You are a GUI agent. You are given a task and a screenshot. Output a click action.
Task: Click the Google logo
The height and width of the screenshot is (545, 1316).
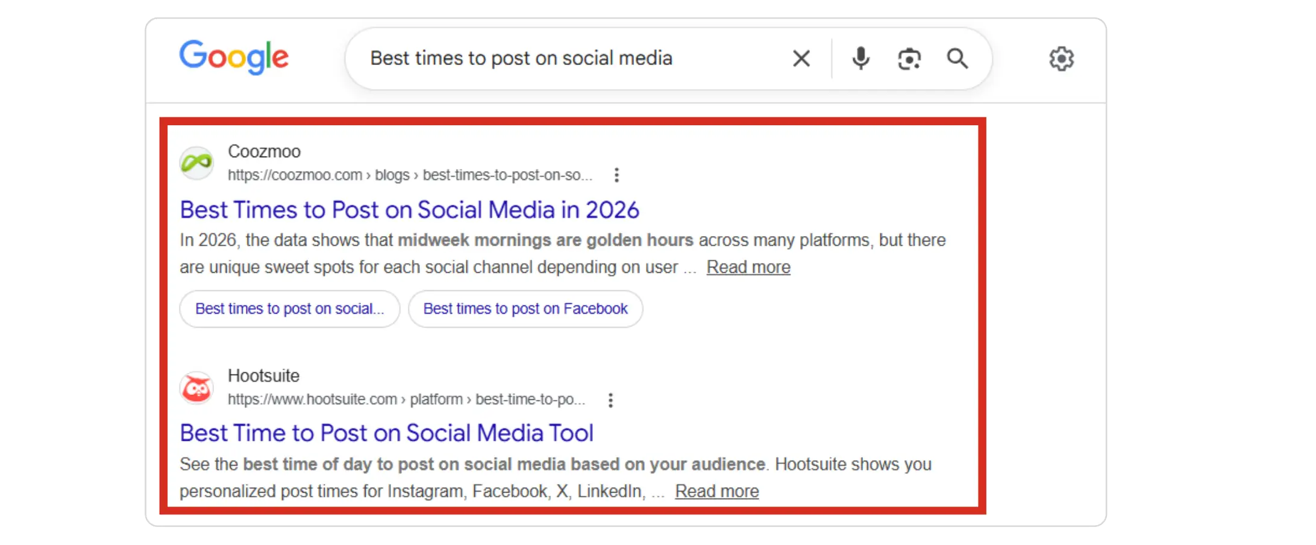[234, 57]
